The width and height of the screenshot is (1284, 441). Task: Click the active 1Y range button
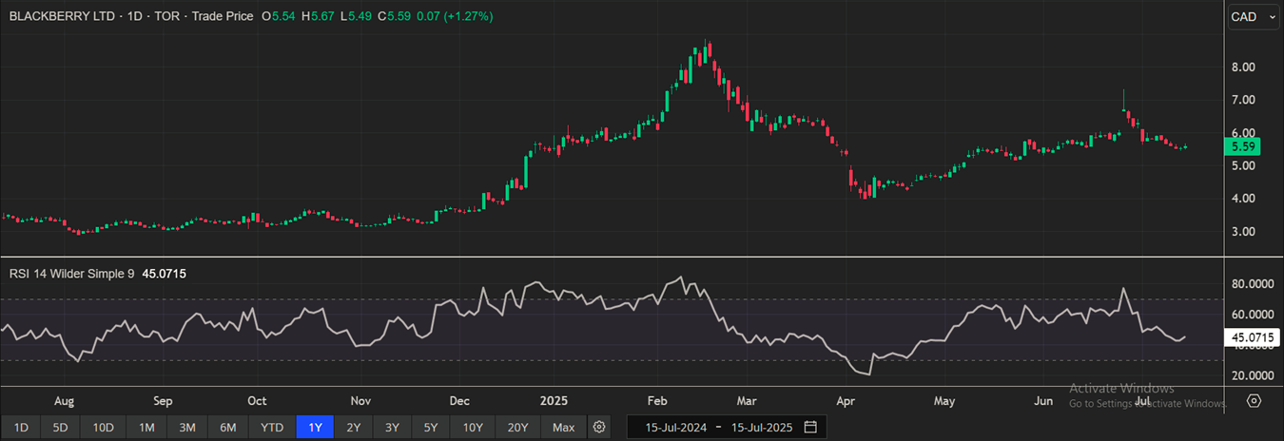point(315,428)
